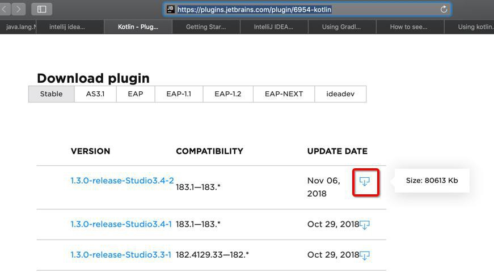The width and height of the screenshot is (494, 273).
Task: Click the Size: 80613 Kb tooltip
Action: [x=432, y=181]
